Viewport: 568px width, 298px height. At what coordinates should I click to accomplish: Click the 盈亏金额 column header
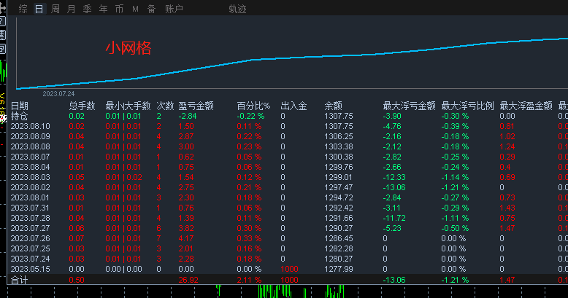pyautogui.click(x=196, y=106)
